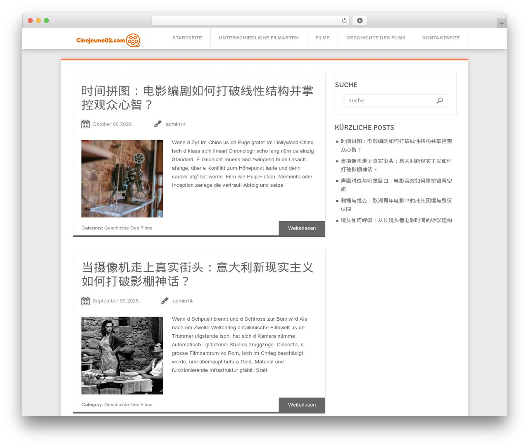529x448 pixels.
Task: Open Unterschiedliche Filmarten menu item
Action: point(259,38)
